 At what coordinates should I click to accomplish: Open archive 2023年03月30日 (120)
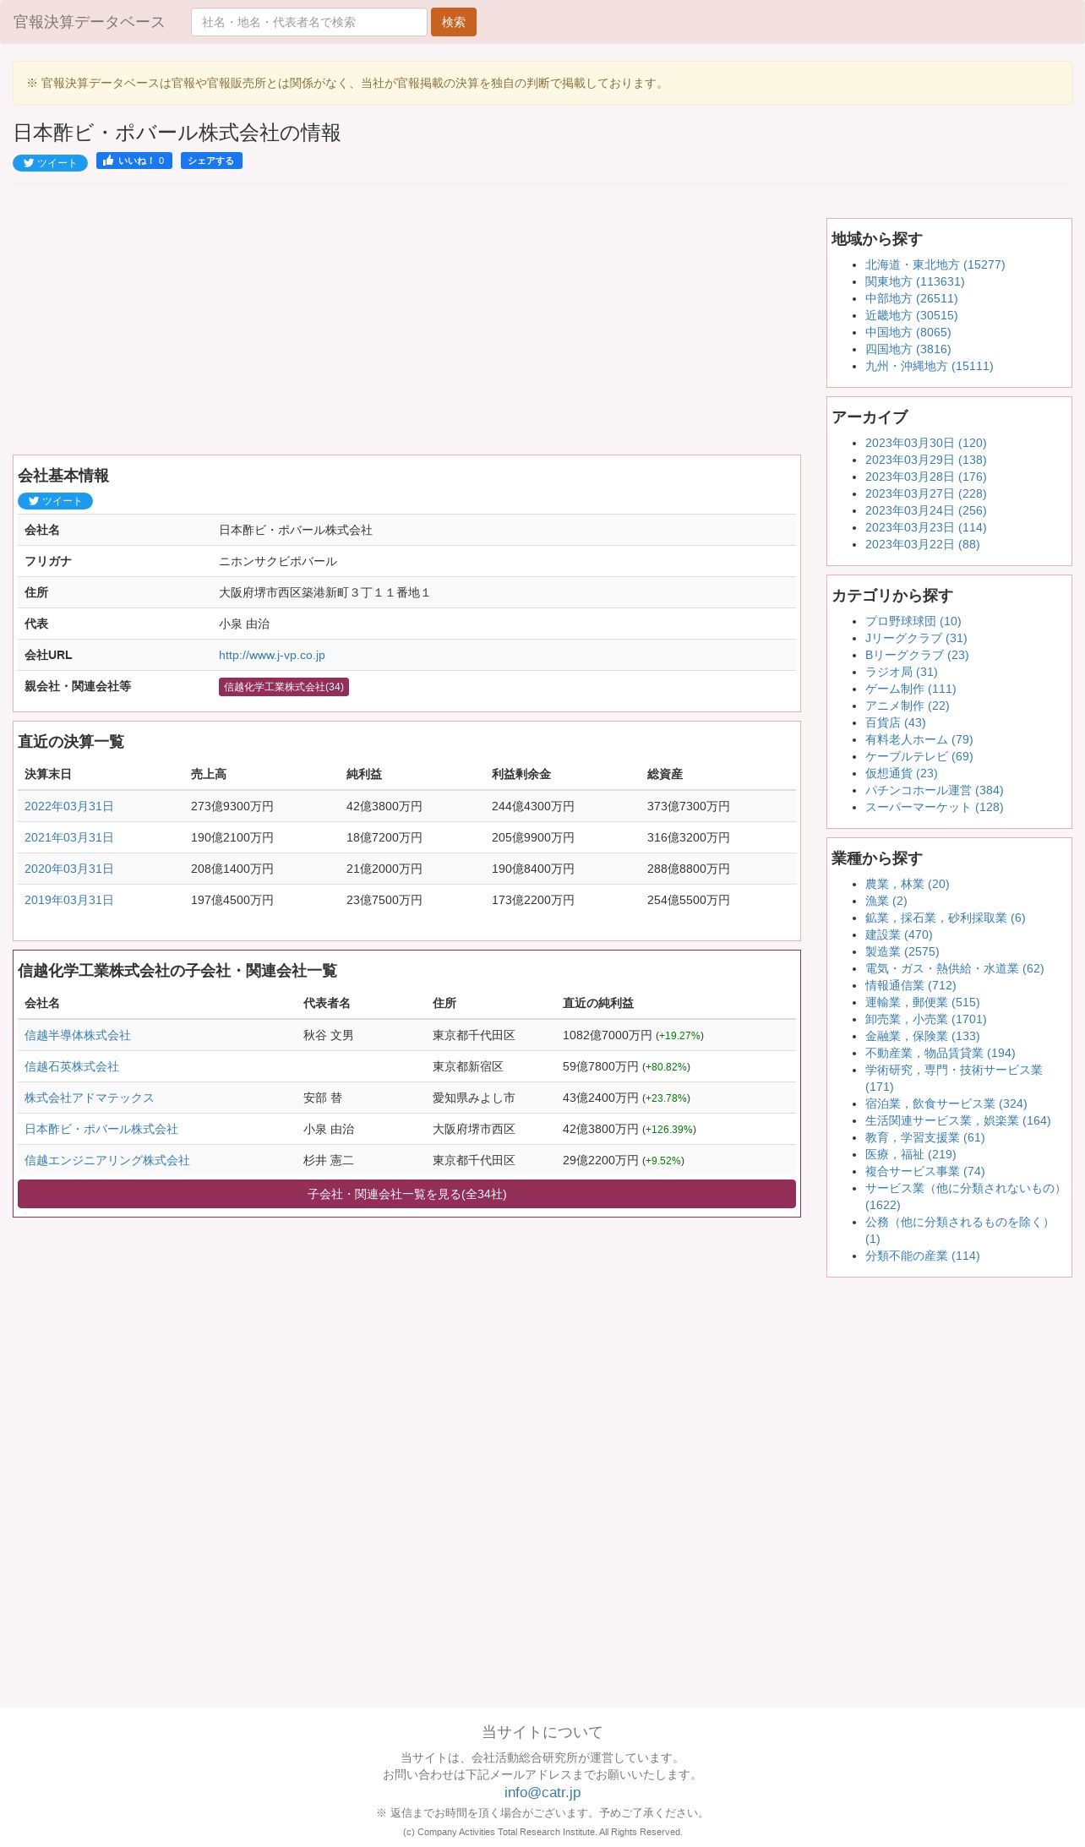(925, 444)
